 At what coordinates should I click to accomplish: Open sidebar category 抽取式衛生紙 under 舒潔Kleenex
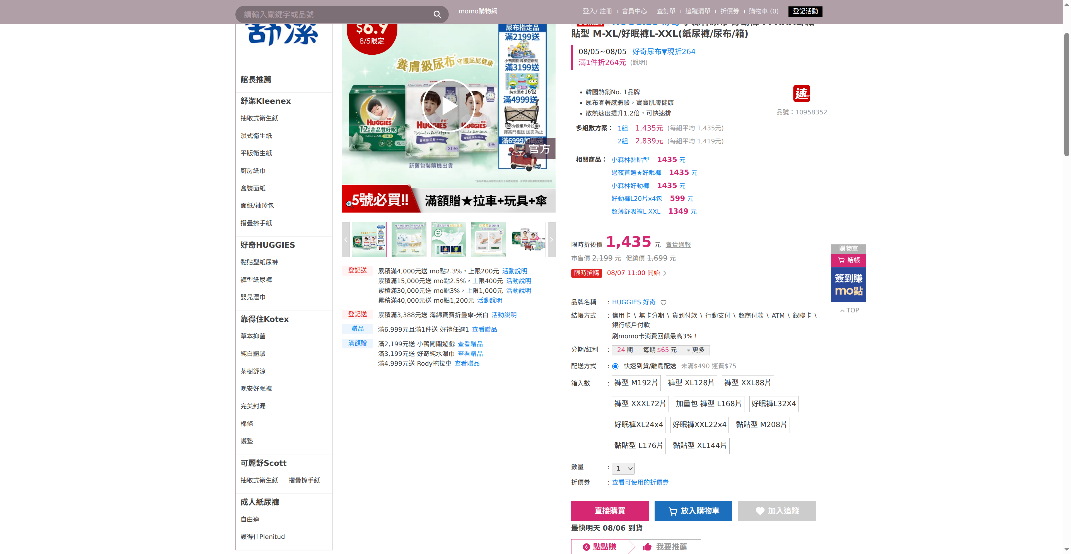click(x=259, y=119)
